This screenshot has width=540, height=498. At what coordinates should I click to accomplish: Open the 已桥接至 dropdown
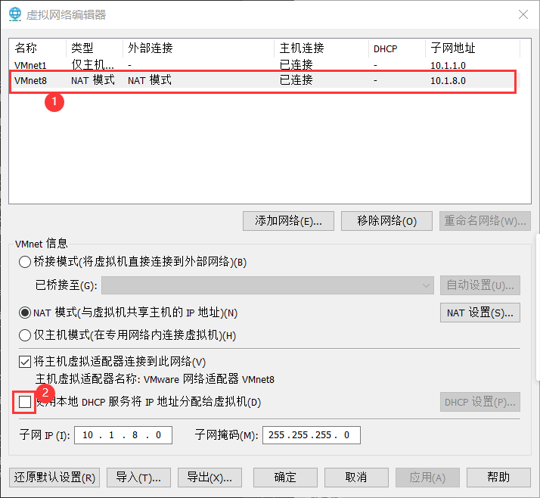pos(268,285)
